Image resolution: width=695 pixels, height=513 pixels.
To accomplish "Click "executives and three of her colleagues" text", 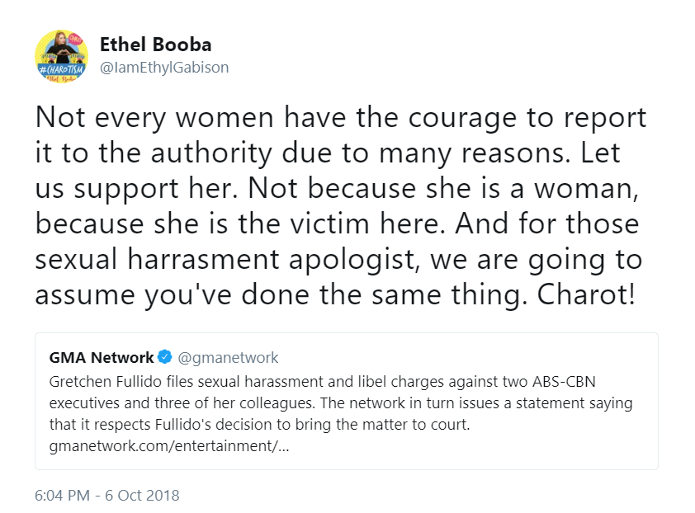I will click(182, 403).
